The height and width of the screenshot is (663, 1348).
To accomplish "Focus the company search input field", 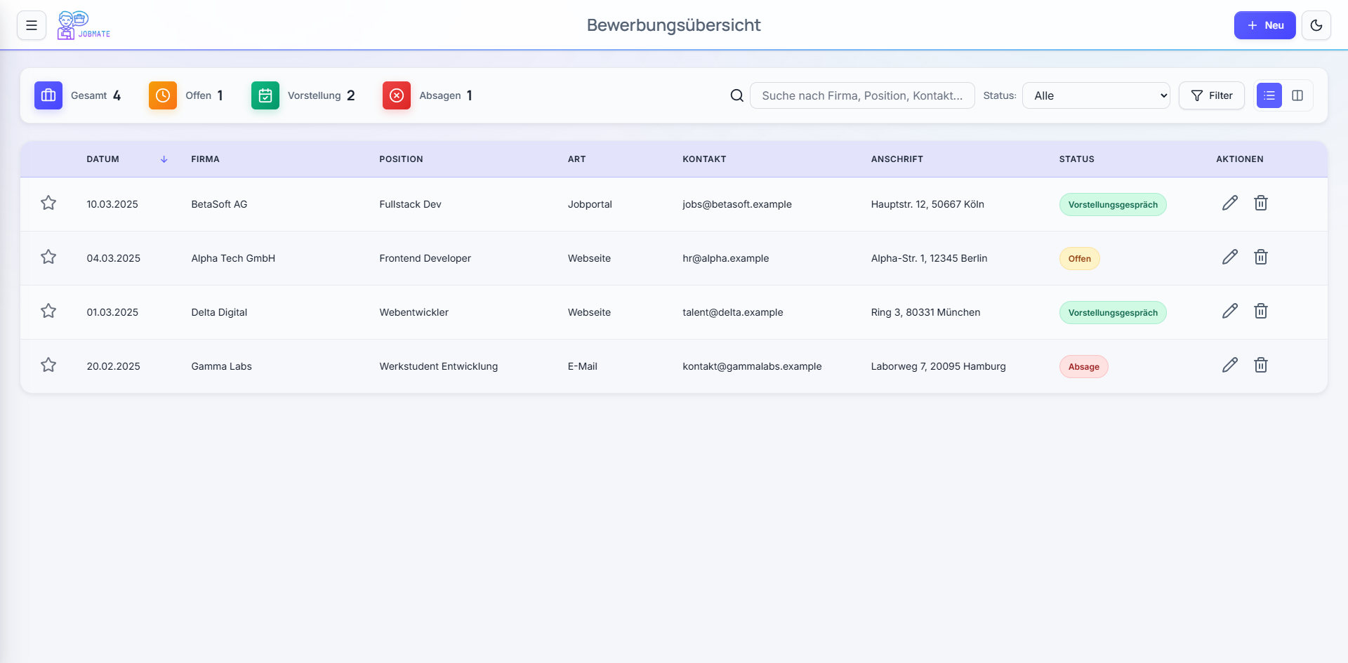I will [x=861, y=95].
